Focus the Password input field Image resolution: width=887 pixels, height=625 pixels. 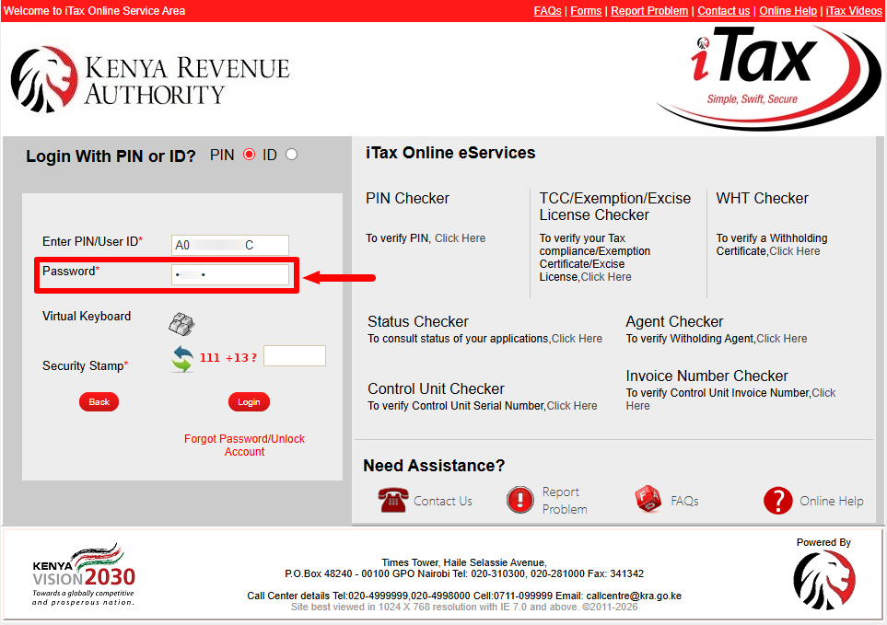(x=229, y=274)
